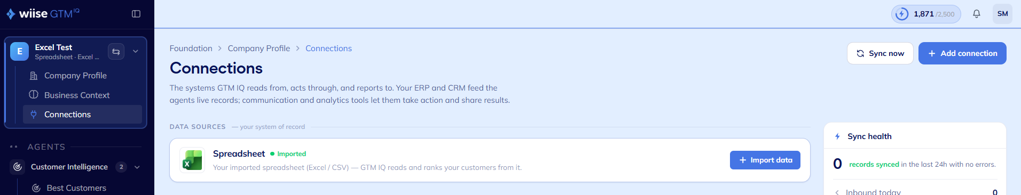Click the Customer Intelligence target icon
This screenshot has height=195, width=1021.
pos(18,167)
